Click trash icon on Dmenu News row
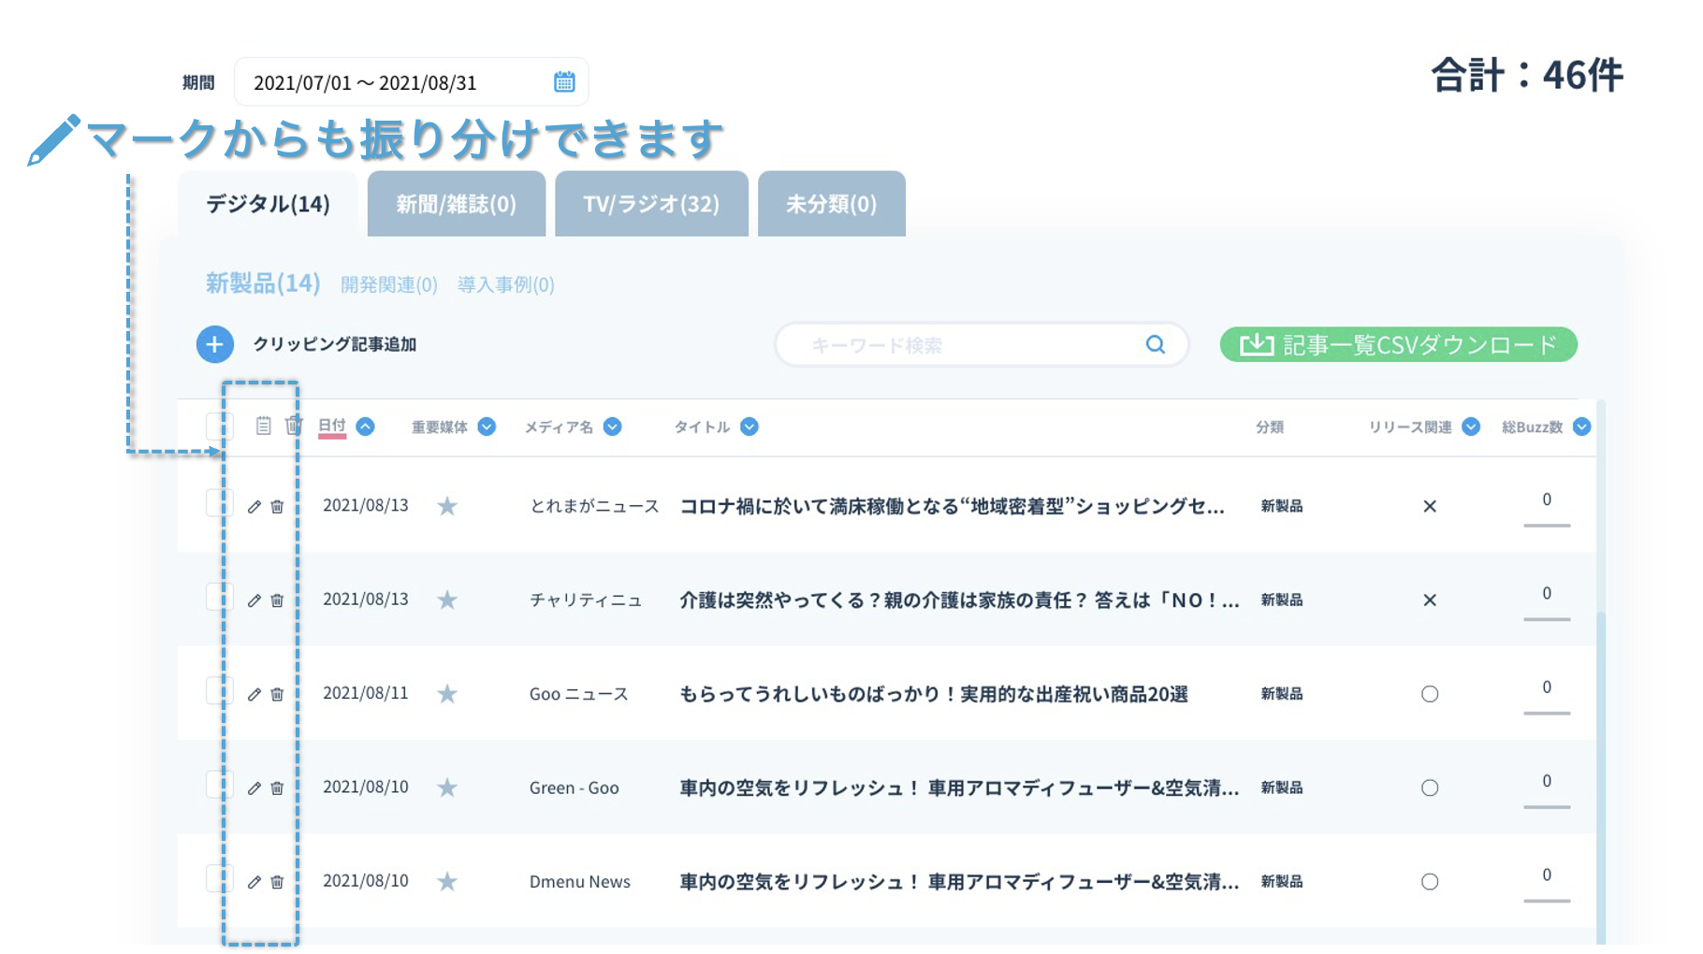Screen dimensions: 1703x954 (277, 882)
